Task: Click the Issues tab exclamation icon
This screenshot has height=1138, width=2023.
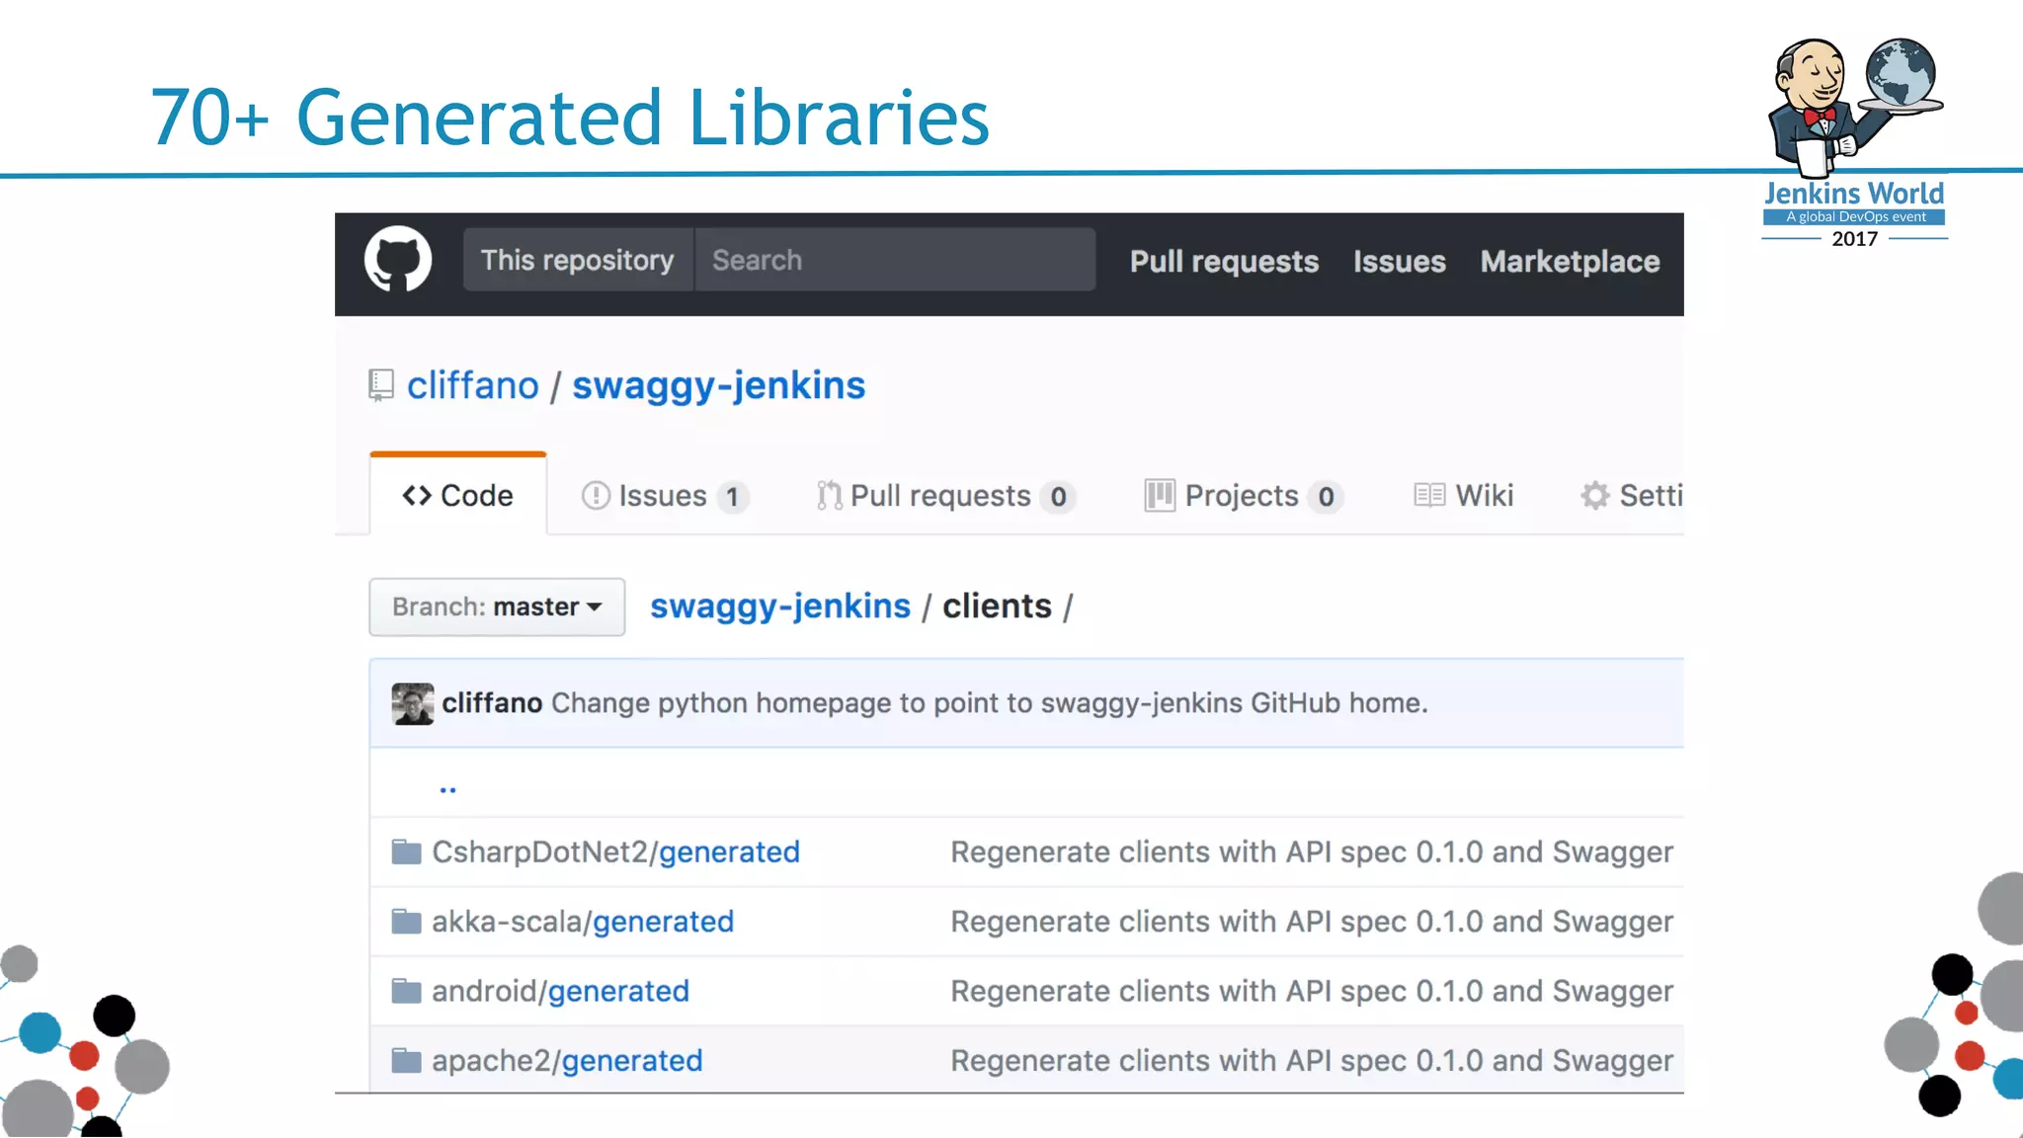Action: click(596, 495)
